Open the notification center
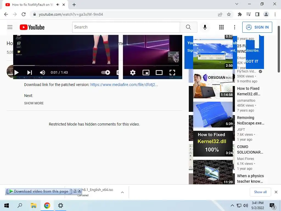 tap(272, 206)
